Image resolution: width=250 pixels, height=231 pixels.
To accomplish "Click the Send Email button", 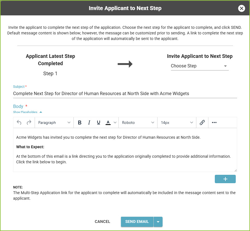I will pos(137,221).
